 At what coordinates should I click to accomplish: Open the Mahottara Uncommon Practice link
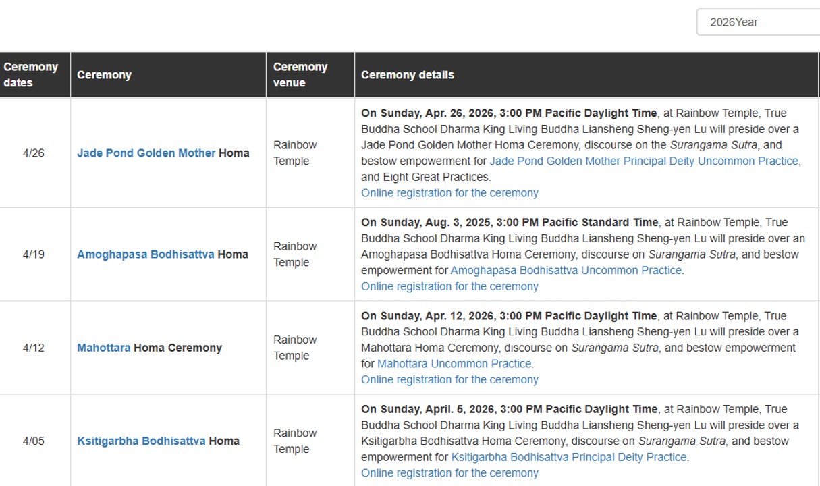pos(454,364)
